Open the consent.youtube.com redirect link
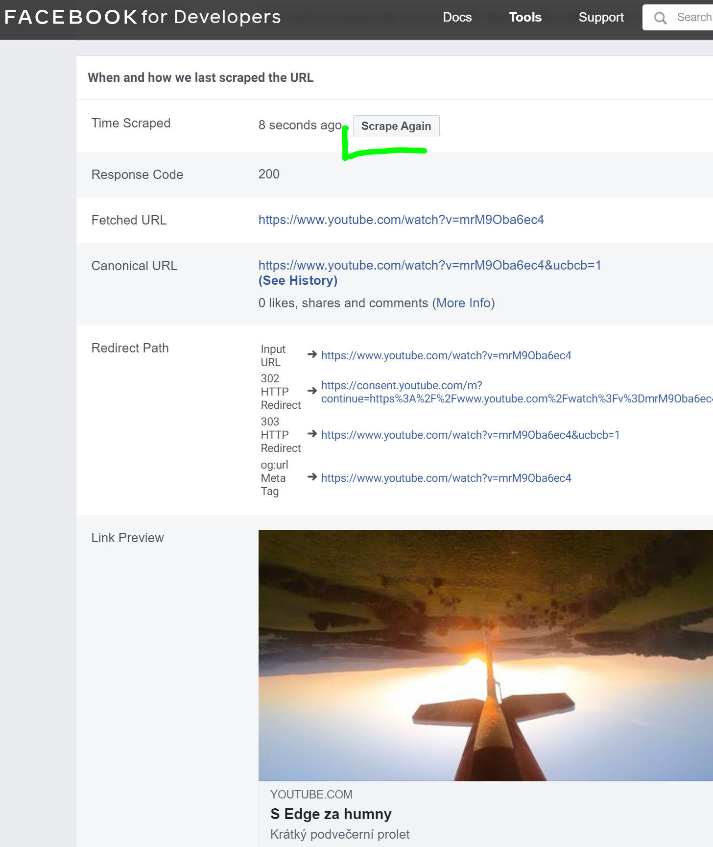This screenshot has height=847, width=713. coord(514,392)
